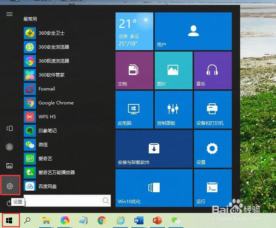Open 设备和打印机 tile
The image size is (276, 228).
(213, 110)
